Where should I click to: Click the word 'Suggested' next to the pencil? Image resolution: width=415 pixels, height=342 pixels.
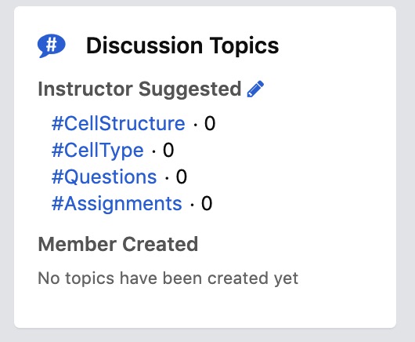(190, 89)
